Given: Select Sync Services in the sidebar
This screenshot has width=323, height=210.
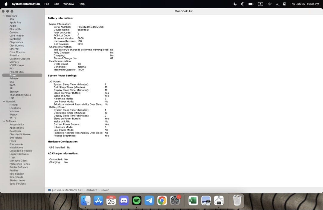Looking at the screenshot, I should click(x=18, y=184).
